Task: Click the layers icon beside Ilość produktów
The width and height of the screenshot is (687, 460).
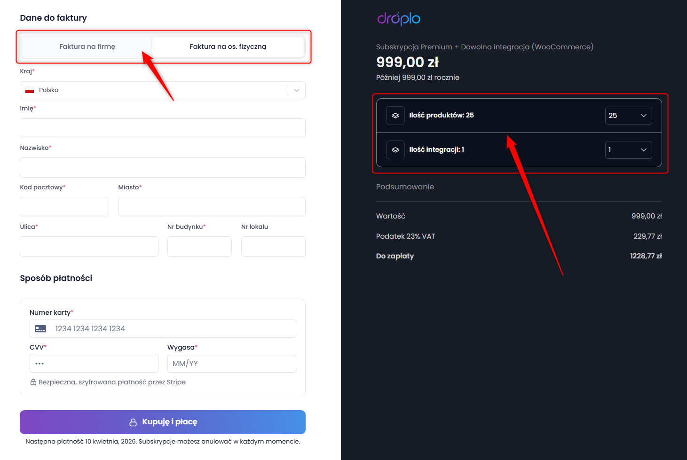Action: tap(395, 116)
